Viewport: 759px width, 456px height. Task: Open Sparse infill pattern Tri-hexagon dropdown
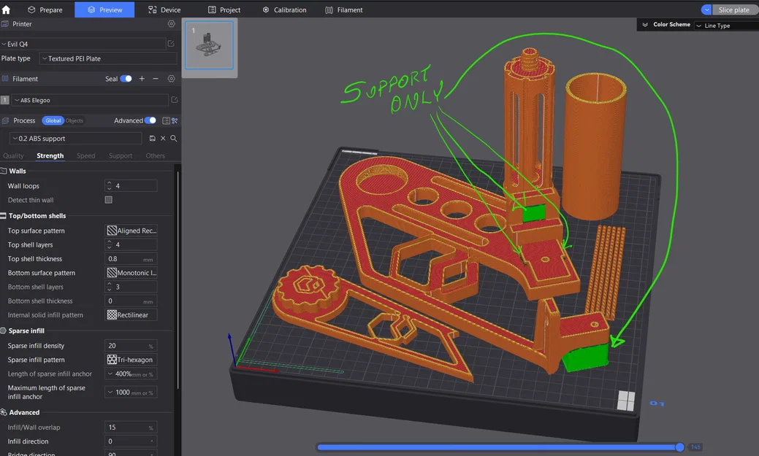point(131,360)
